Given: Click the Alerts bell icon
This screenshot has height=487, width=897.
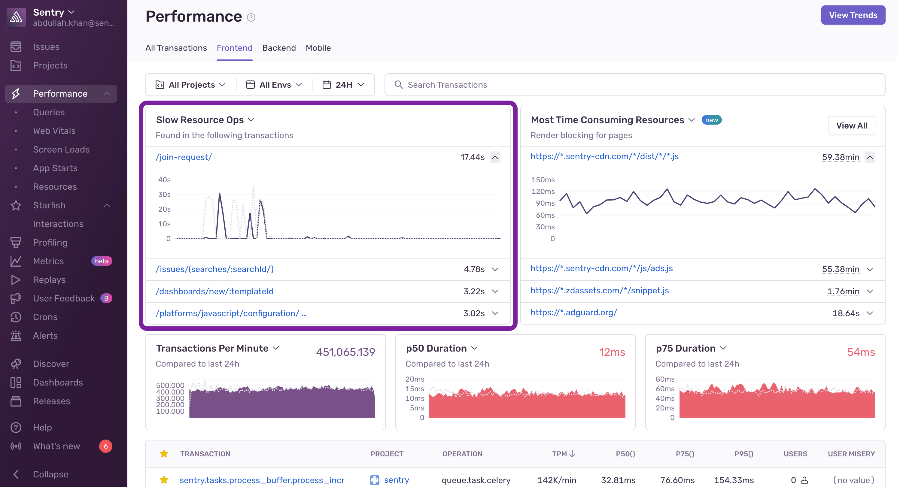Looking at the screenshot, I should (x=16, y=335).
